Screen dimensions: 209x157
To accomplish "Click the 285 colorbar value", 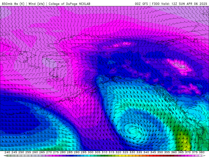I will click(69, 152).
